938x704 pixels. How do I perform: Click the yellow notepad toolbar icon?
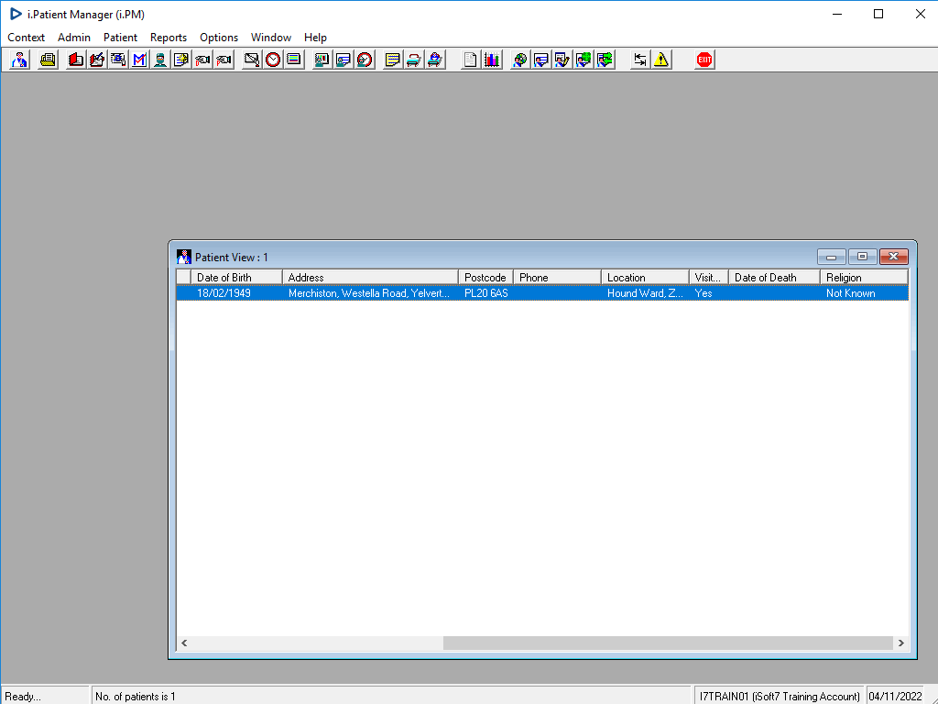point(392,60)
